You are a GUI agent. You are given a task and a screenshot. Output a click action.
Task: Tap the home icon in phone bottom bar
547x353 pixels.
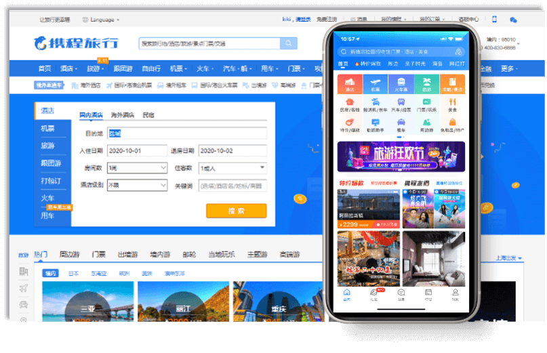tap(347, 293)
